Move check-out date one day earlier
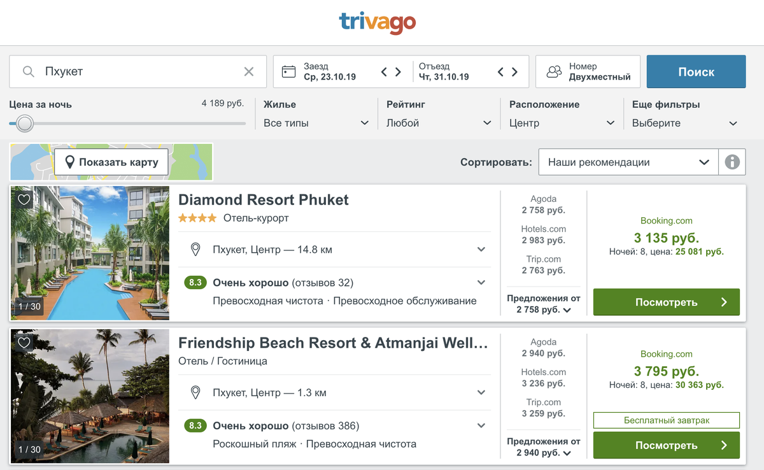This screenshot has height=470, width=764. [500, 71]
